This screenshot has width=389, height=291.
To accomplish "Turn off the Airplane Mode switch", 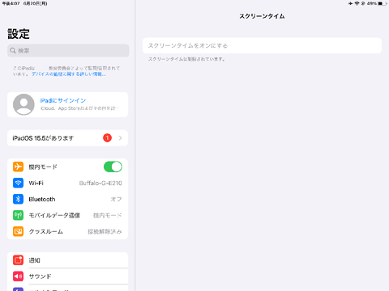I will pyautogui.click(x=113, y=167).
